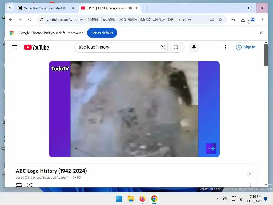Open the muted volume tray icon
The image size is (273, 205).
(x=241, y=199)
